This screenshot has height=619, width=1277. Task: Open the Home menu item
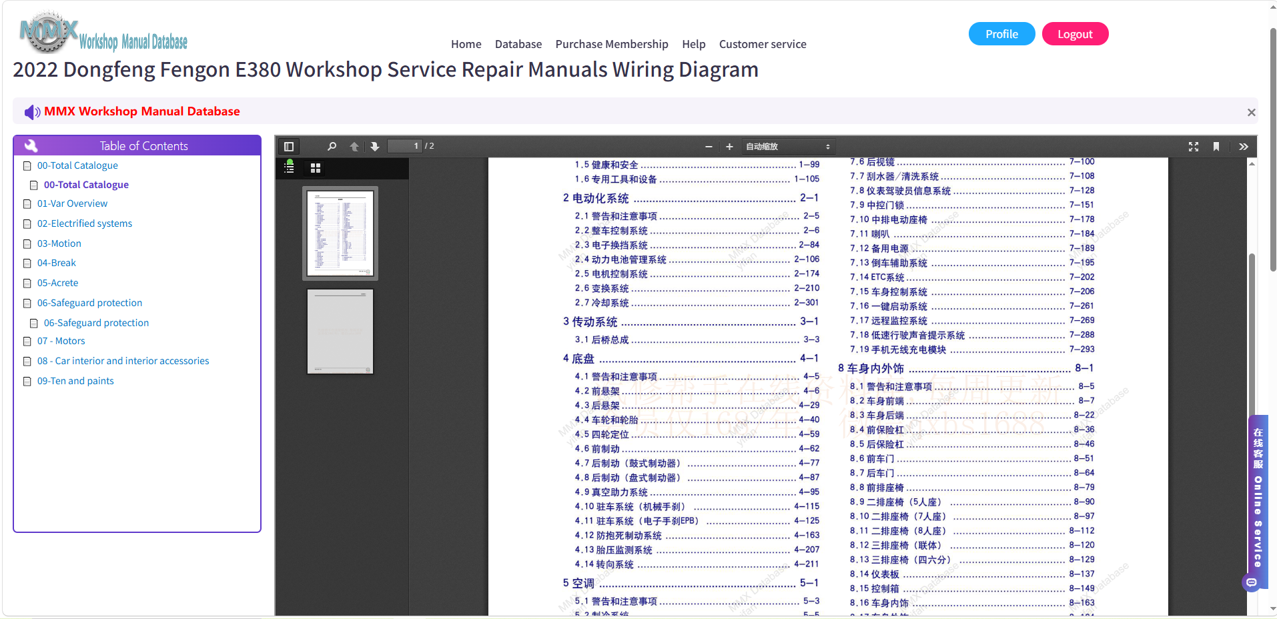[466, 44]
